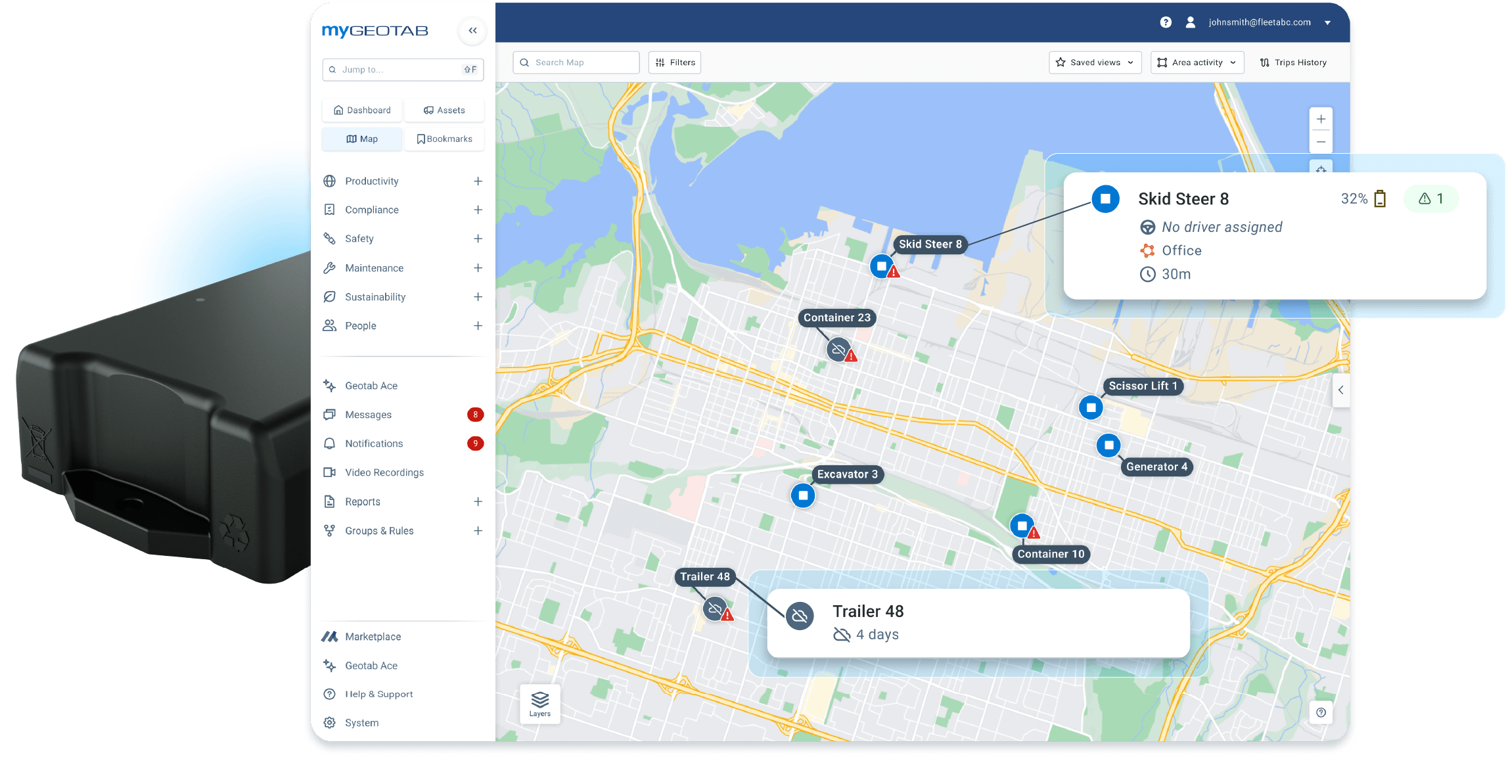Screen dimensions: 1506x757
Task: Switch to the Dashboard tab
Action: tap(362, 110)
